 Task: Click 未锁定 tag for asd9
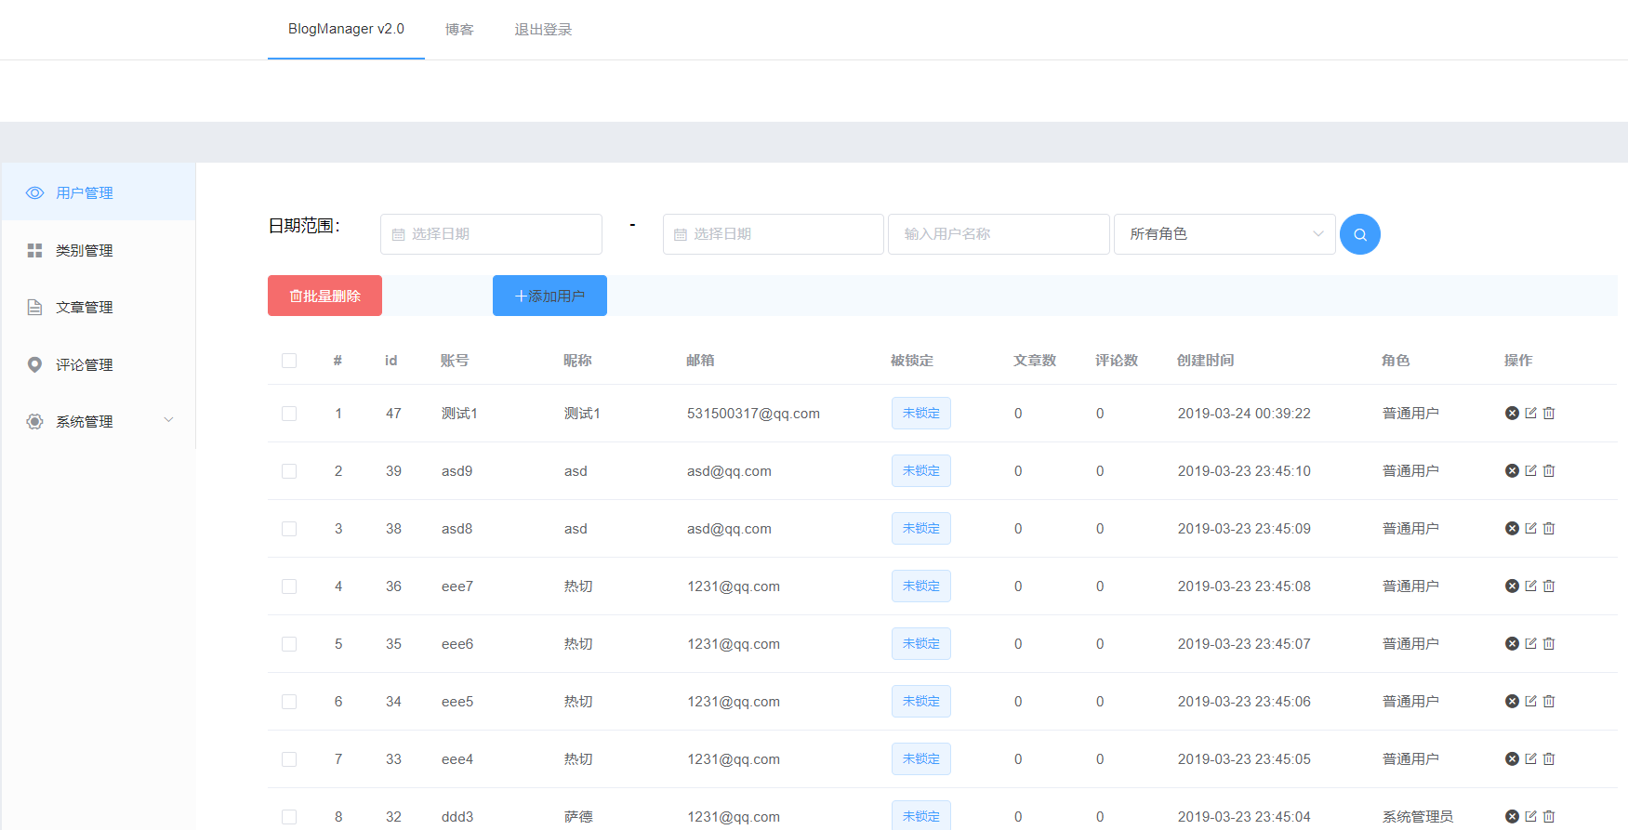[x=920, y=470]
